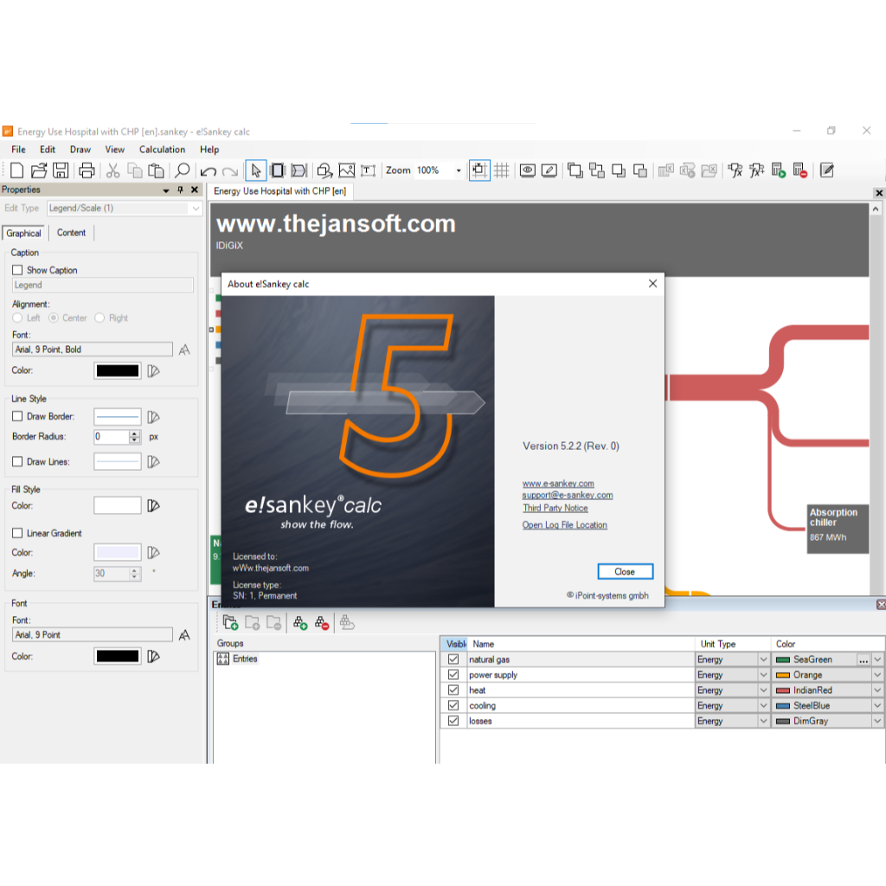Click the support@e-sankey.com link
Screen dimensions: 886x886
[x=568, y=494]
